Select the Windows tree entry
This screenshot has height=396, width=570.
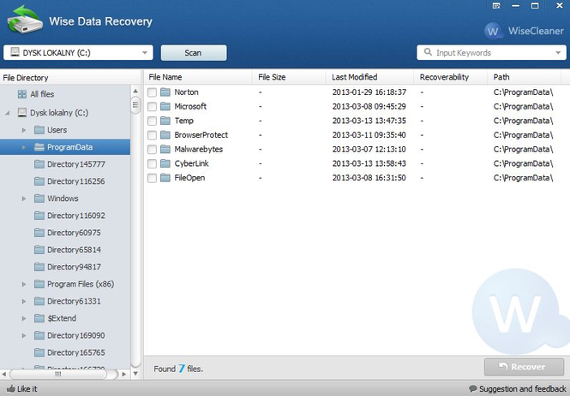click(x=63, y=198)
